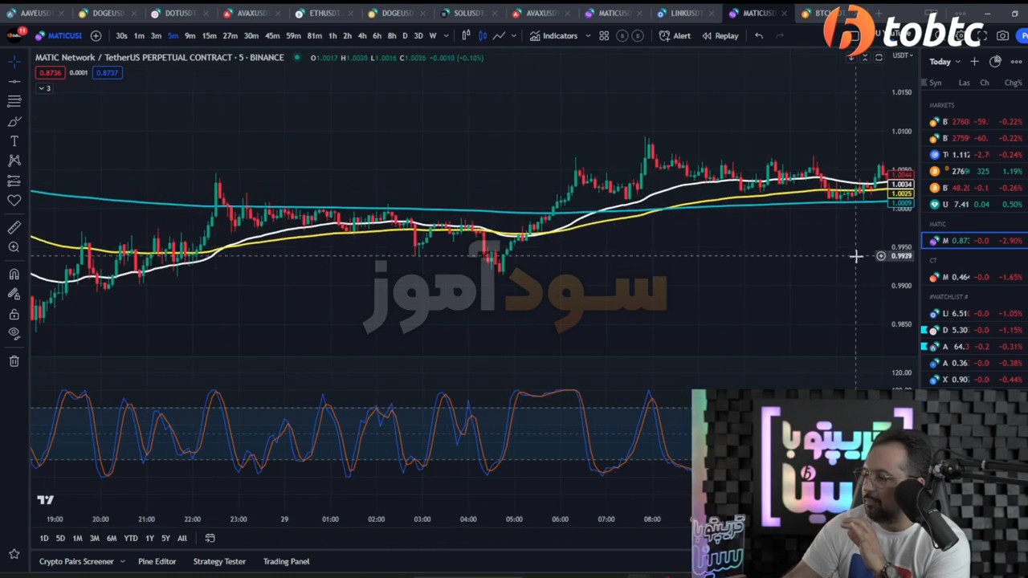
Task: Select the 1m timeframe
Action: pyautogui.click(x=139, y=35)
